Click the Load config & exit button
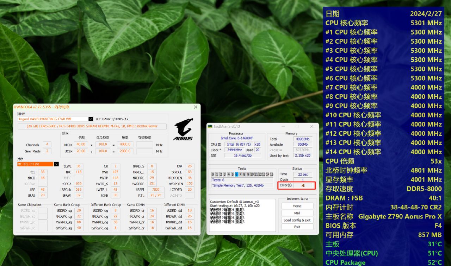The image size is (451, 266). point(297,220)
